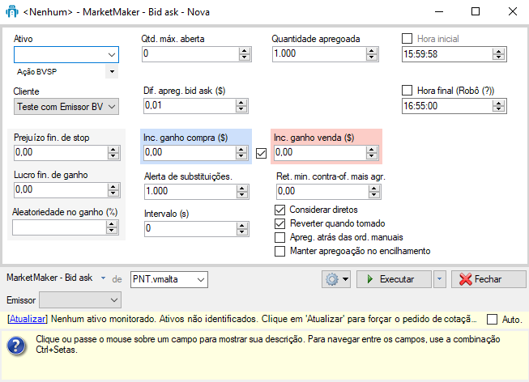This screenshot has height=382, width=529.
Task: Click the Atualizar link
Action: 26,320
